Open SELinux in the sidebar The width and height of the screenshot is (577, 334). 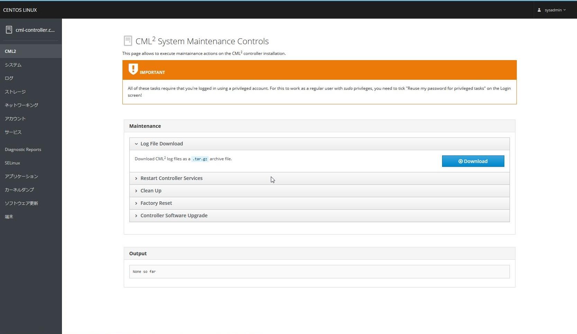click(x=31, y=163)
